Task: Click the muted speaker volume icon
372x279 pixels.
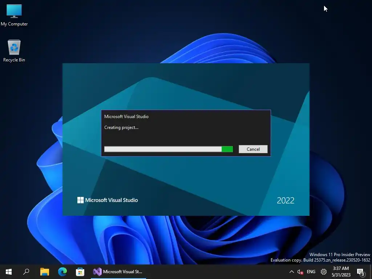Action: click(x=300, y=272)
